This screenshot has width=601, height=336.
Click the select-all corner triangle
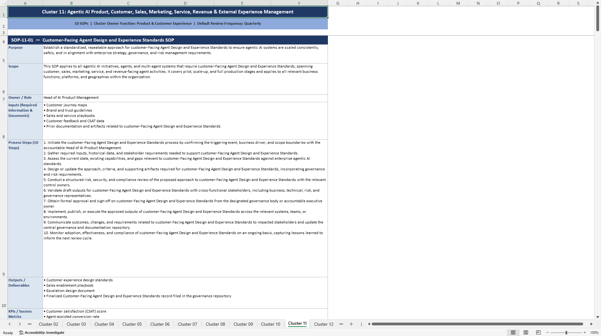pyautogui.click(x=4, y=3)
